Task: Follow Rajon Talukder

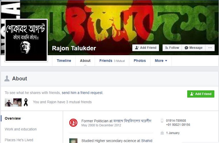Action: (172, 48)
